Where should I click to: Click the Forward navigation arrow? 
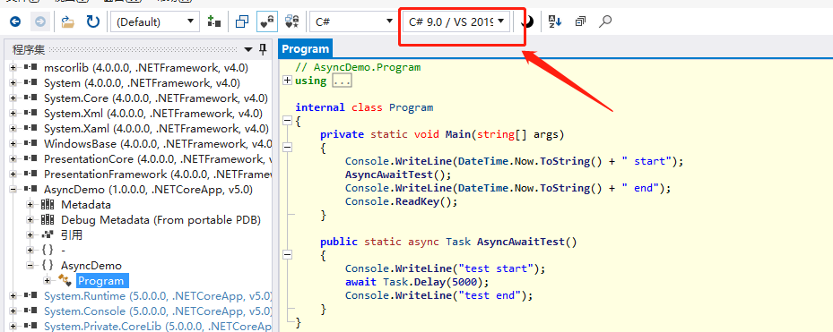pos(40,21)
